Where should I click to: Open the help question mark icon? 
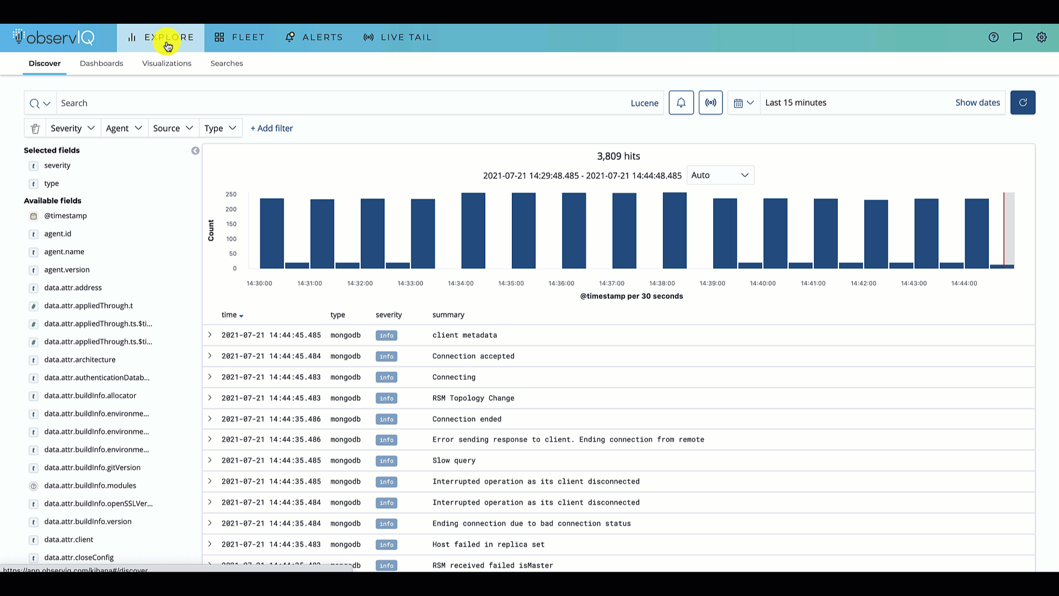point(993,37)
